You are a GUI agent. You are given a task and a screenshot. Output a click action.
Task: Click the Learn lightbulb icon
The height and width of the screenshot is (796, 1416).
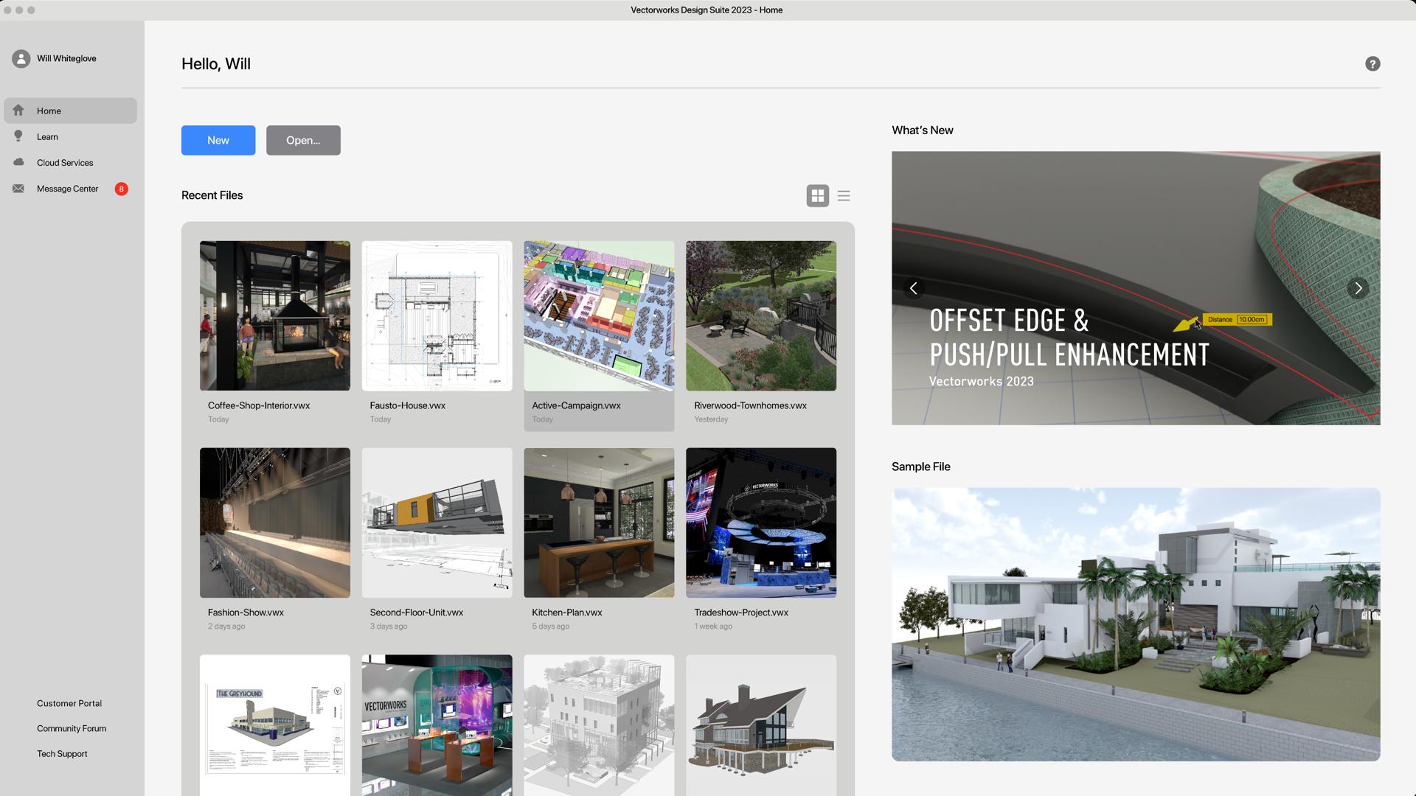18,136
